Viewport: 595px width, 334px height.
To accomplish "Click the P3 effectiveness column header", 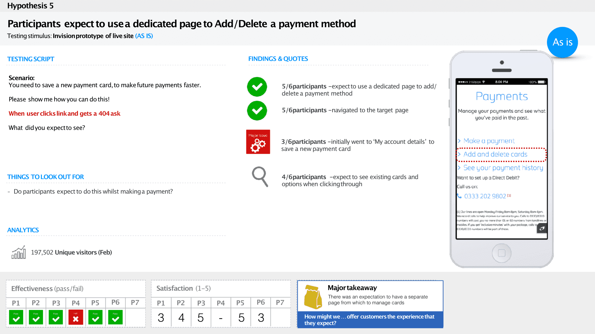I will (x=56, y=303).
